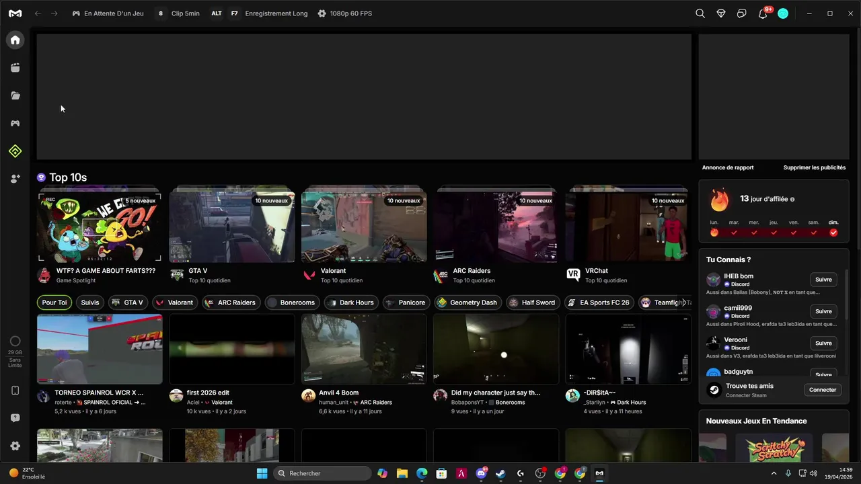Open the WTF? A GAME ABOUT FARTS thumbnail
Image resolution: width=861 pixels, height=484 pixels.
click(x=100, y=228)
